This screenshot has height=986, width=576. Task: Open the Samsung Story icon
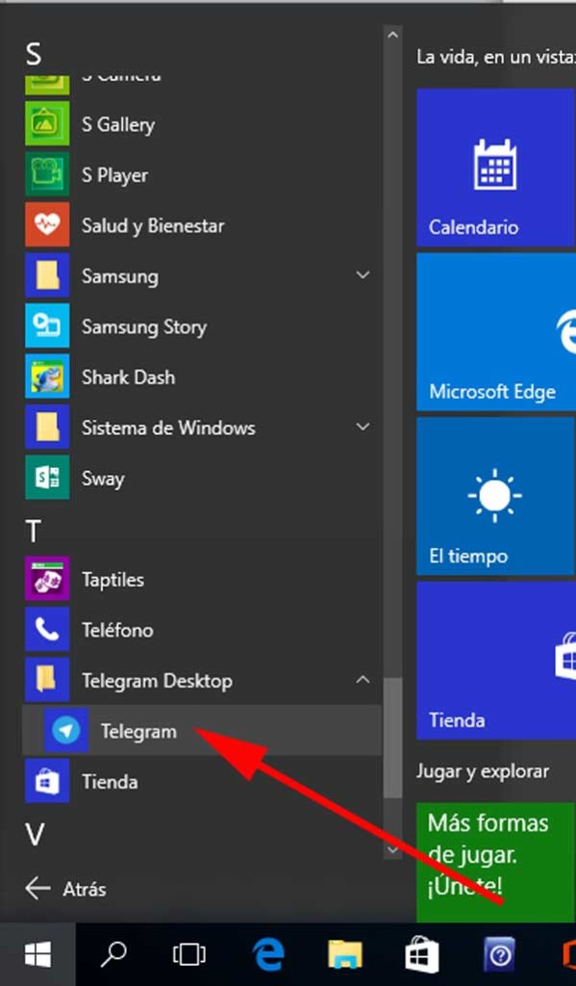point(47,325)
